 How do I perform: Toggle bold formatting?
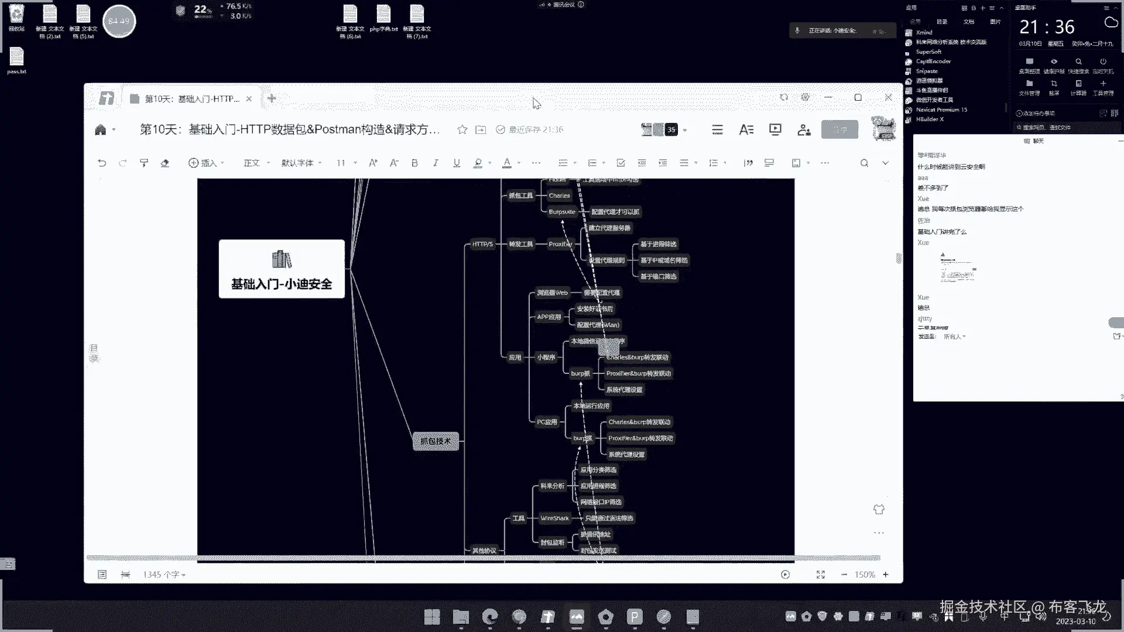[x=414, y=163]
